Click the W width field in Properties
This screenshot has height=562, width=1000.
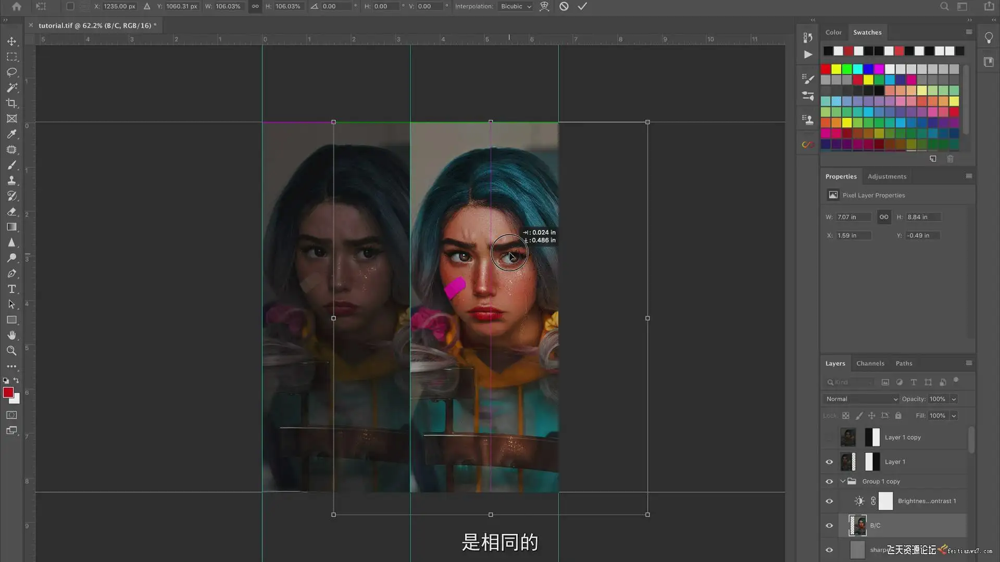tap(853, 217)
